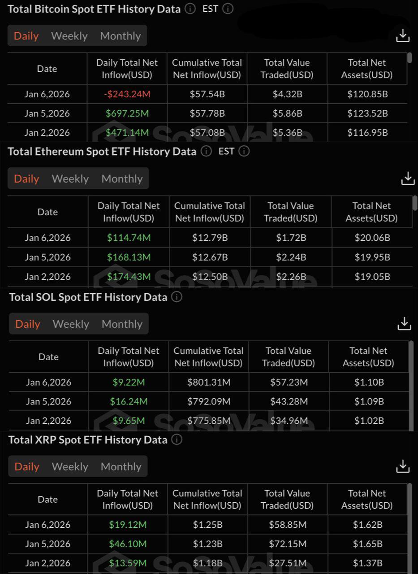Download SOL Spot ETF history data
The width and height of the screenshot is (418, 574).
[404, 323]
